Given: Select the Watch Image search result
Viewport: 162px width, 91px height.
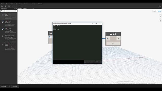Looking at the screenshot, I should 9,31.
